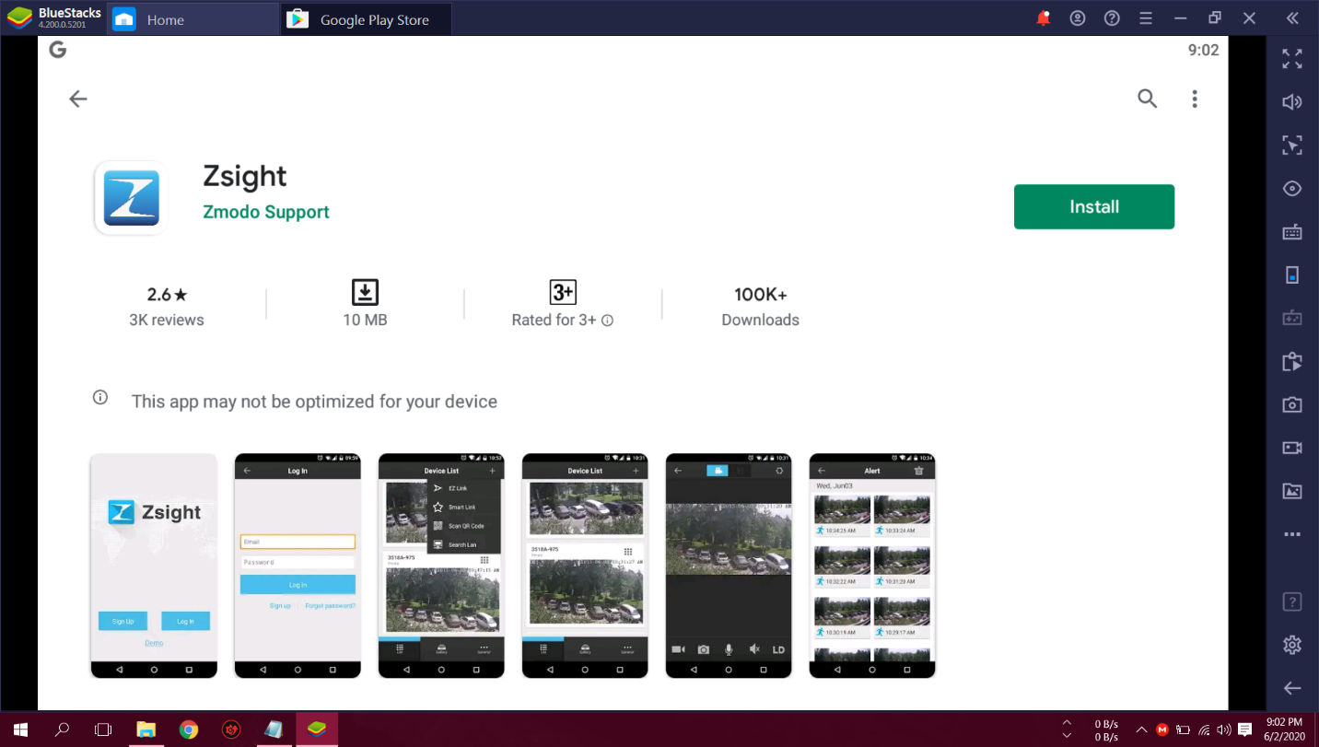
Task: Open the Play Store more options menu
Action: (1195, 99)
